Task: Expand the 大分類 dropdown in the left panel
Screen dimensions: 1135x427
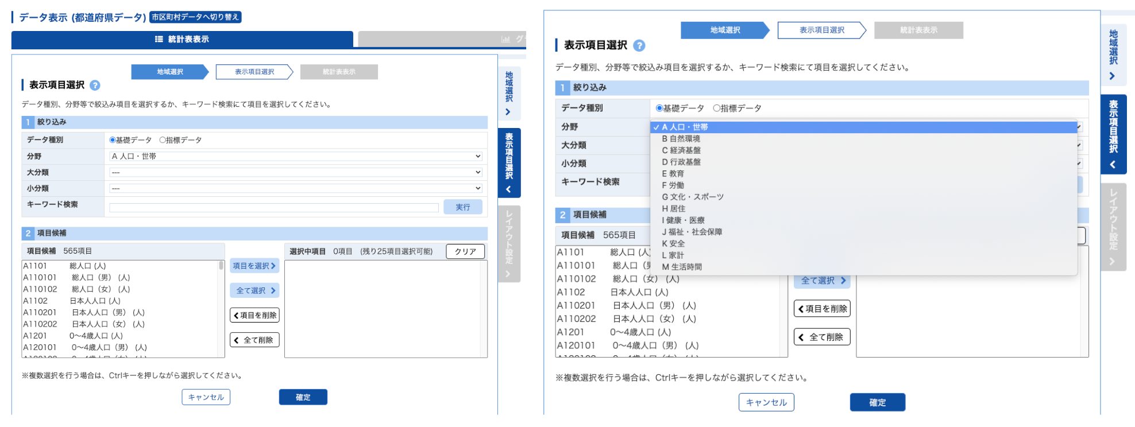Action: (x=295, y=172)
